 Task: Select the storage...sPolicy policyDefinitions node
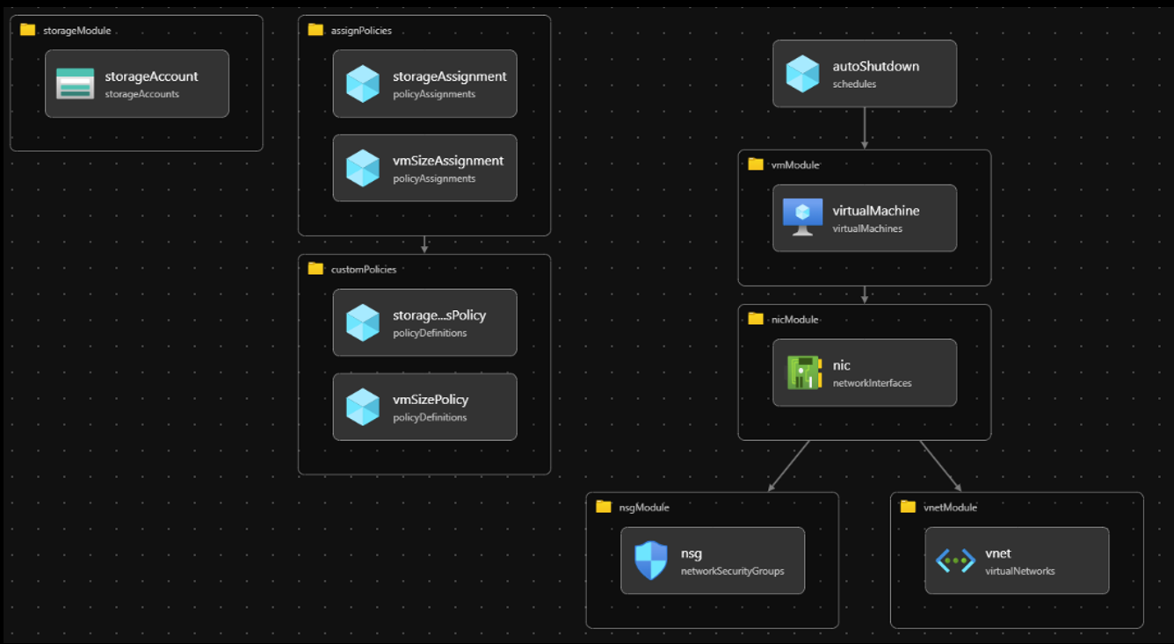[x=424, y=322]
